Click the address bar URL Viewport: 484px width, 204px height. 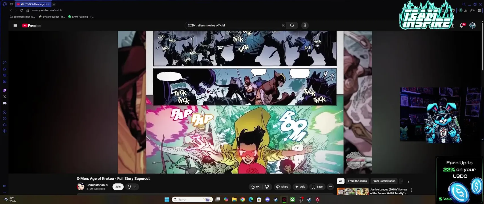47,10
